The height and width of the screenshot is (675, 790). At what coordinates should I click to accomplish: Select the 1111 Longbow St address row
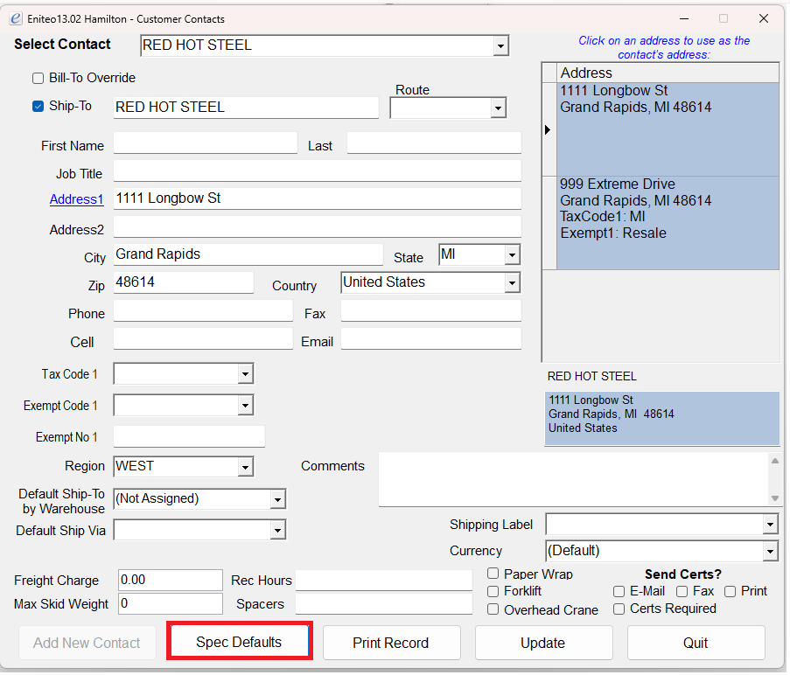(668, 129)
